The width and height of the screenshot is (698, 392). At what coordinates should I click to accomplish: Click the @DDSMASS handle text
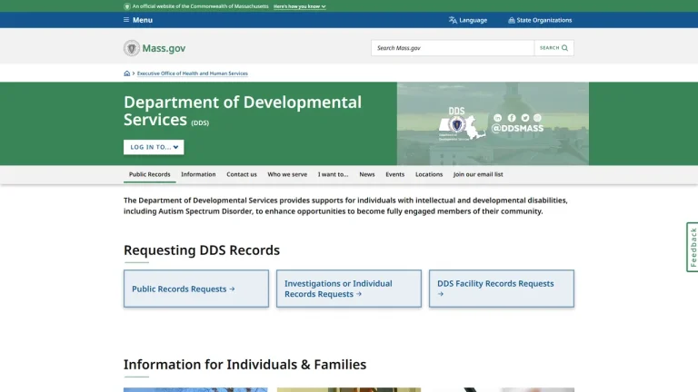coord(517,129)
